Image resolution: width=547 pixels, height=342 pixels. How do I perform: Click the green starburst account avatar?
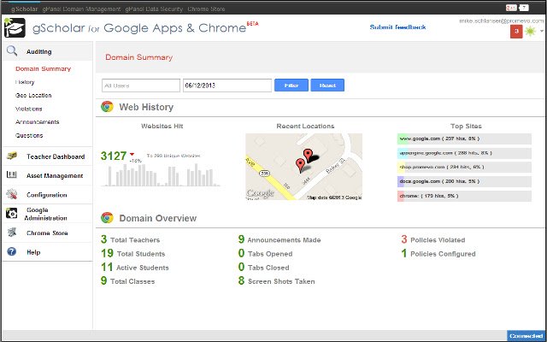(530, 31)
